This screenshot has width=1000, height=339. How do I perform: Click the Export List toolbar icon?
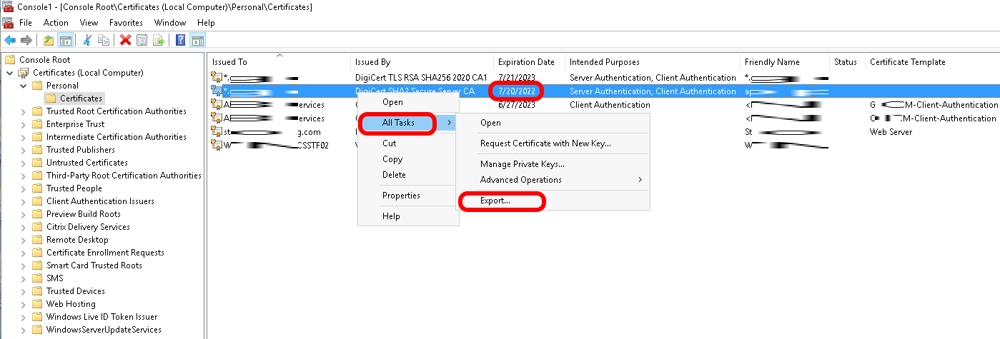(x=158, y=41)
